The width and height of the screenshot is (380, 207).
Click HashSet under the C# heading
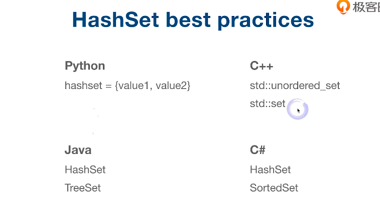[270, 169]
